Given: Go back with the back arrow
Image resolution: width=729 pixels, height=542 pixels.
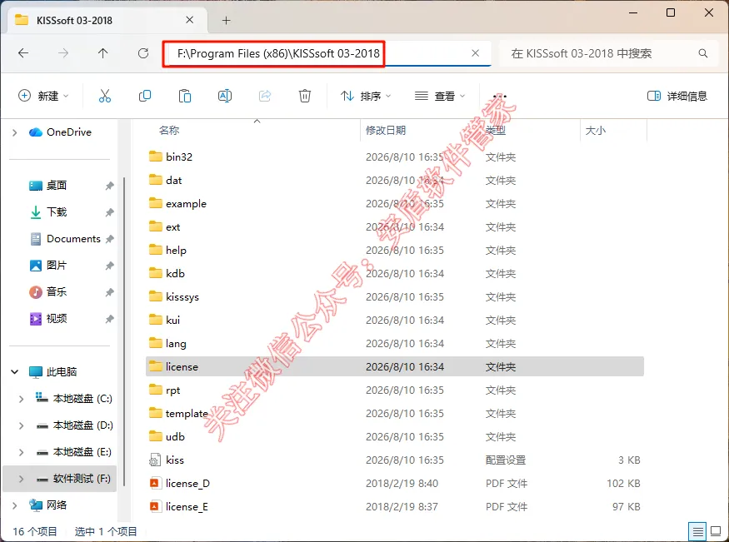Looking at the screenshot, I should [x=23, y=53].
